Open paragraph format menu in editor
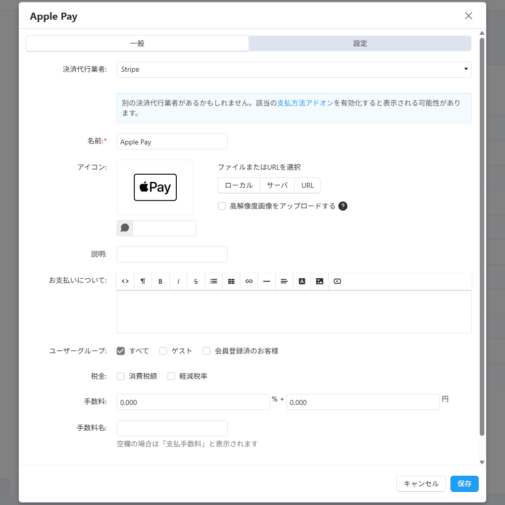Image resolution: width=505 pixels, height=505 pixels. point(143,281)
